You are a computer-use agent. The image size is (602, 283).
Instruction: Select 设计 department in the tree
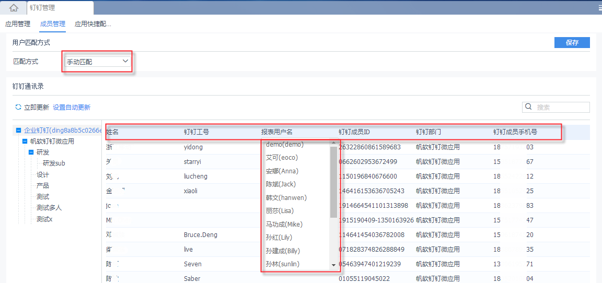[x=43, y=174]
